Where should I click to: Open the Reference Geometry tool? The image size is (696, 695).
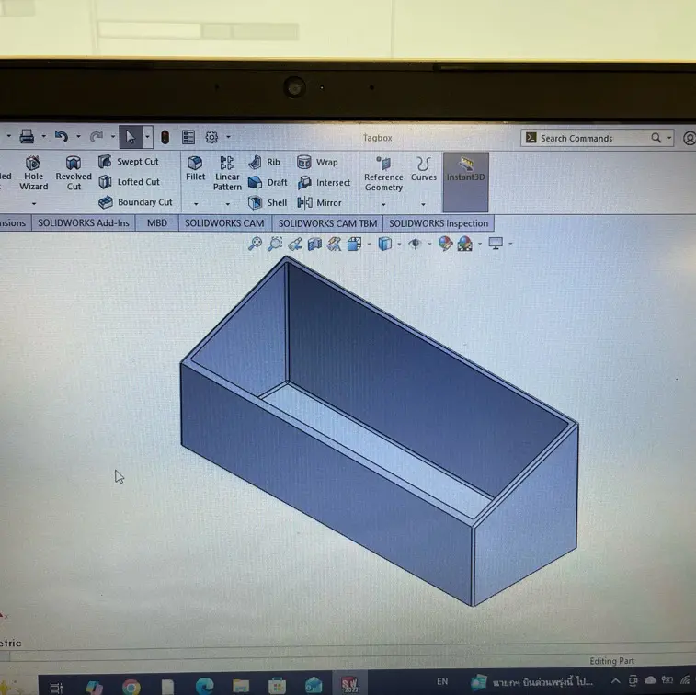pyautogui.click(x=383, y=174)
